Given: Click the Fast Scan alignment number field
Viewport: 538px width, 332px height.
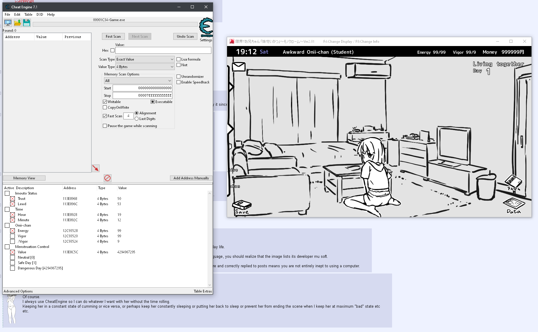Looking at the screenshot, I should pos(128,116).
